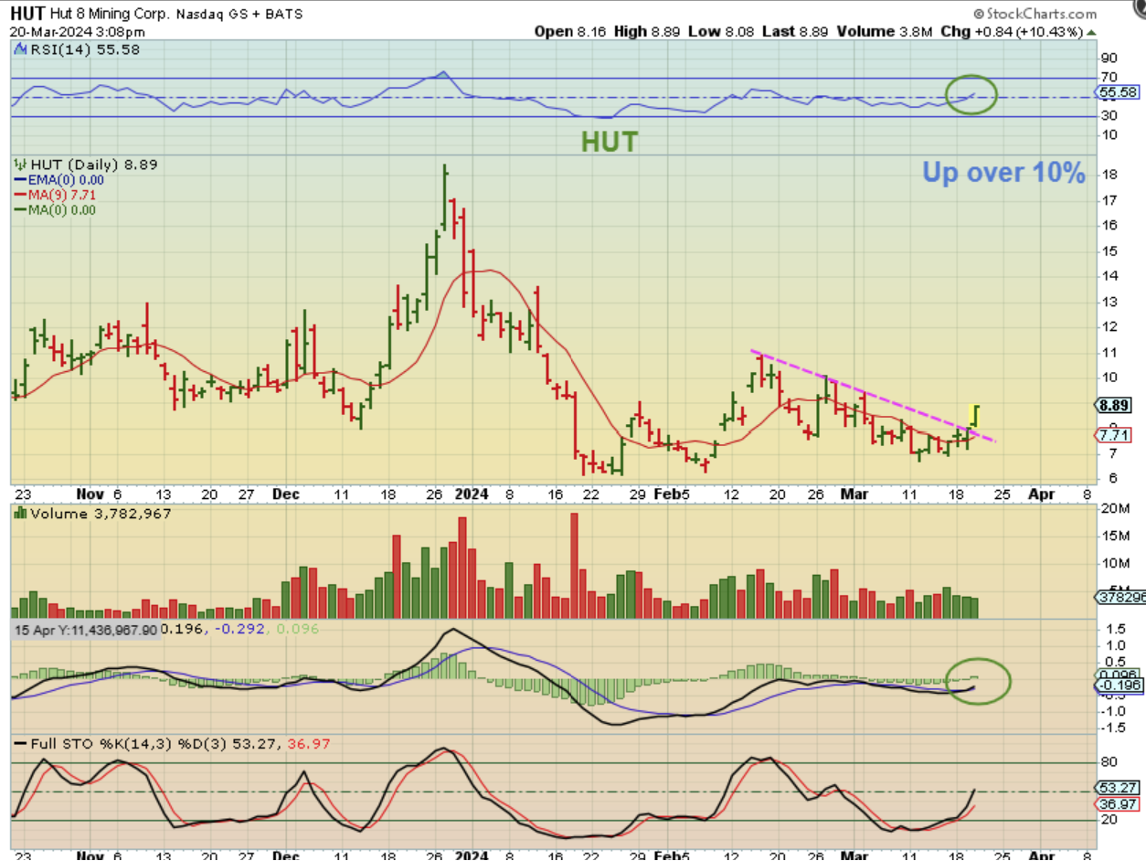This screenshot has width=1146, height=861.
Task: Click the 'EMA(0) 0.00' legend entry
Action: click(59, 180)
